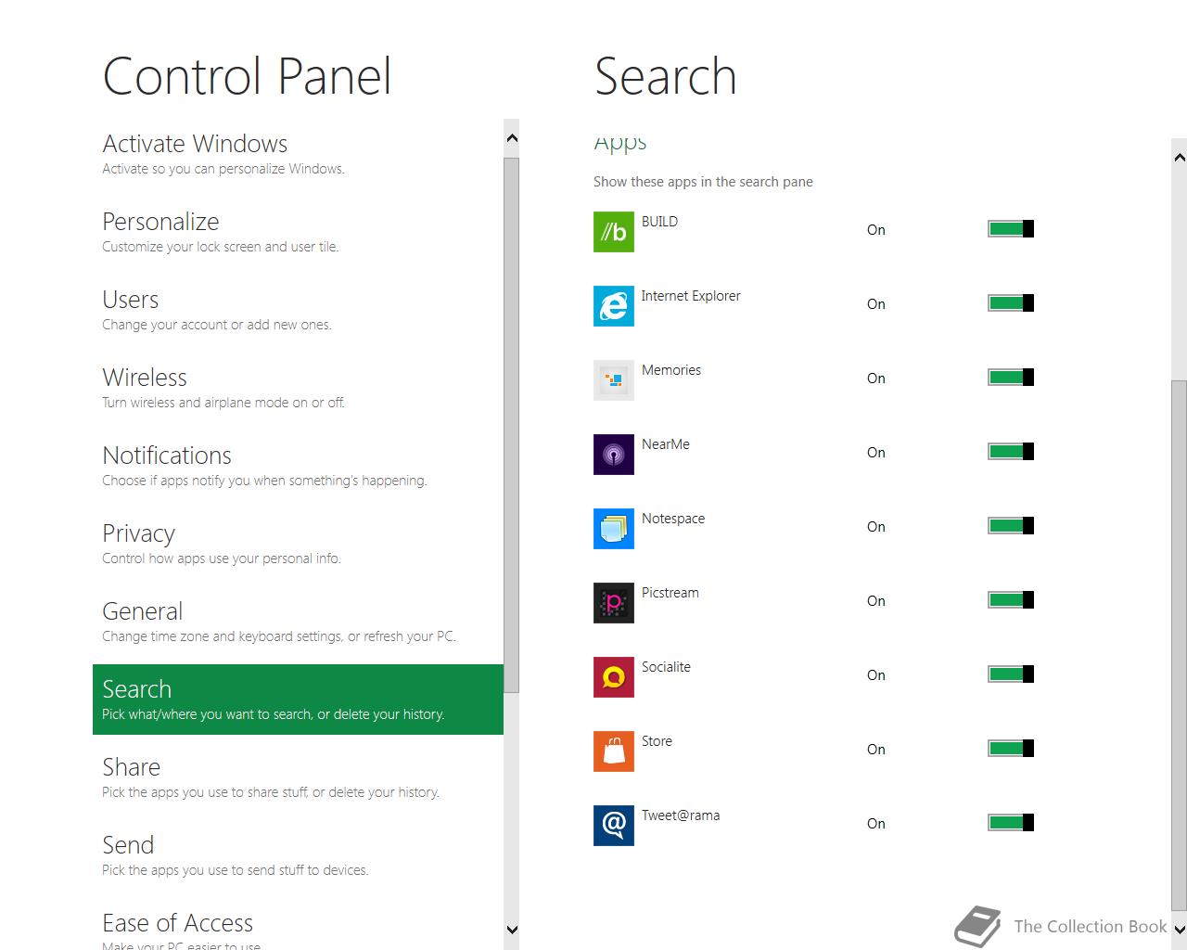Screen dimensions: 1187x950
Task: Click the NearMe app icon
Action: point(614,455)
